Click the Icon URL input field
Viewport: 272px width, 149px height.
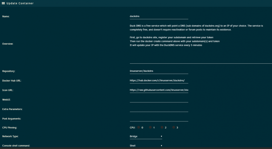(159, 90)
